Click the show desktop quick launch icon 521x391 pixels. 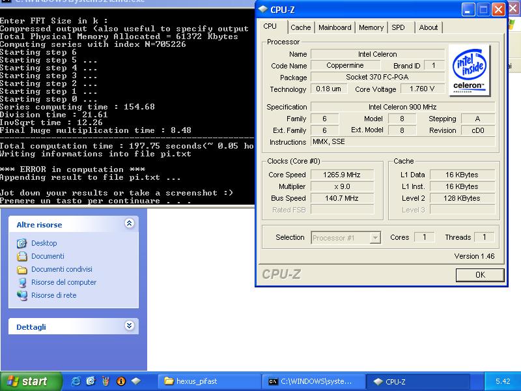(91, 381)
